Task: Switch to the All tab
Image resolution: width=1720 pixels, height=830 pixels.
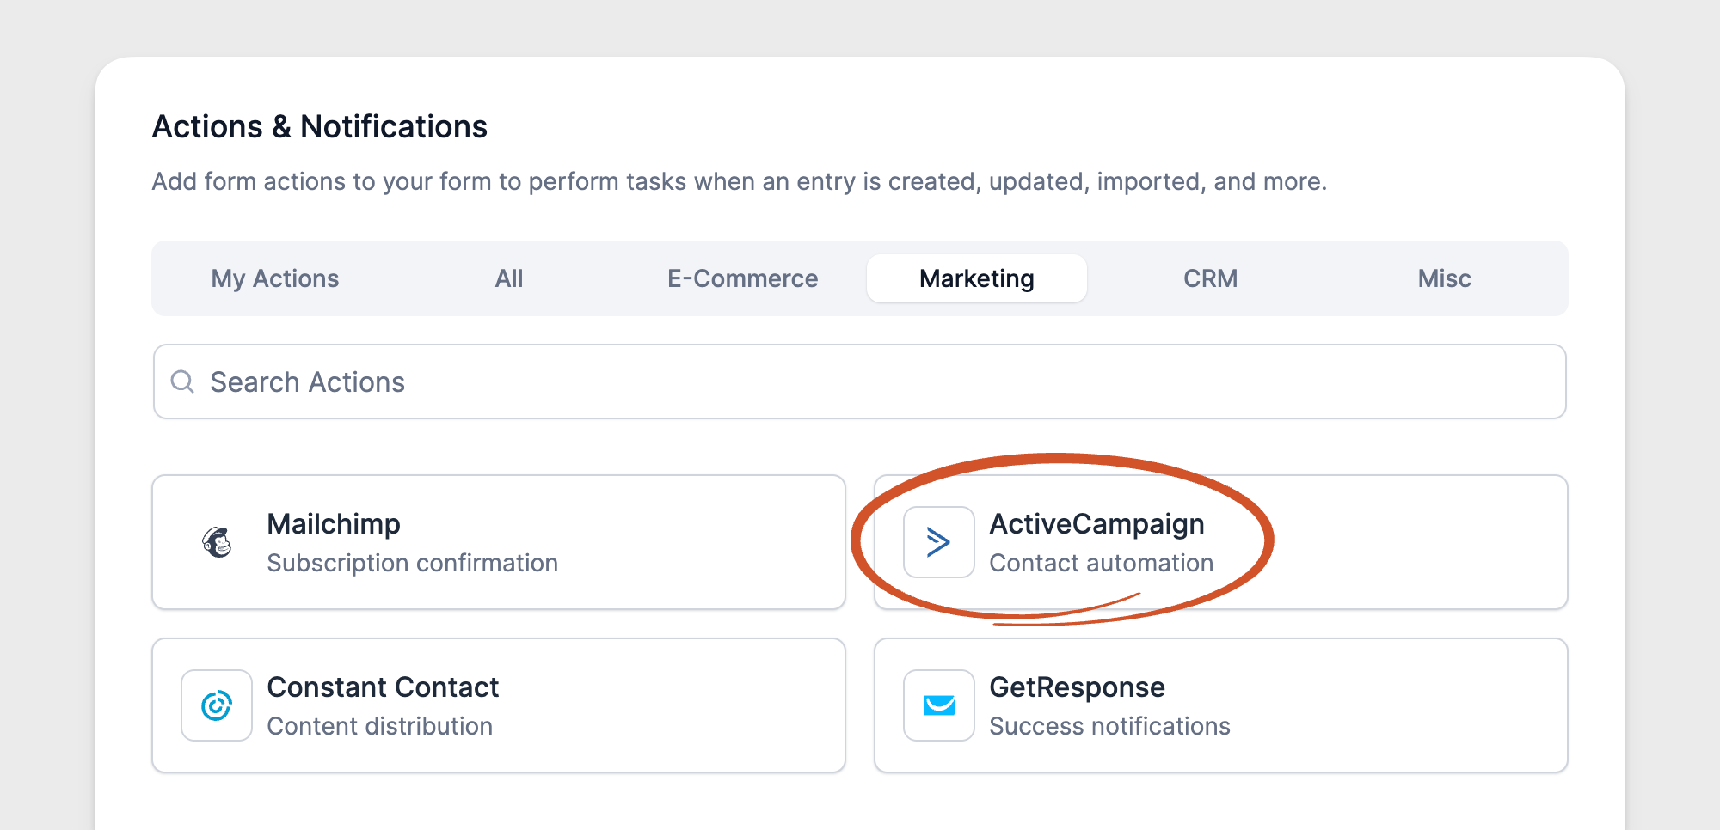Action: coord(509,278)
